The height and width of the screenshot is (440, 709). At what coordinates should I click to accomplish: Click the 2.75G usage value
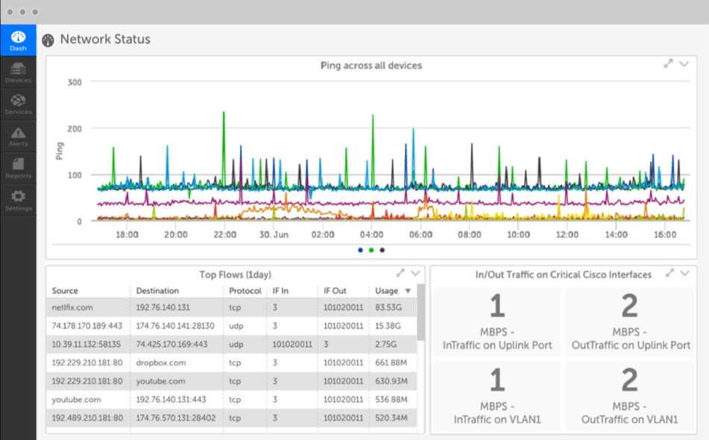[x=385, y=345]
